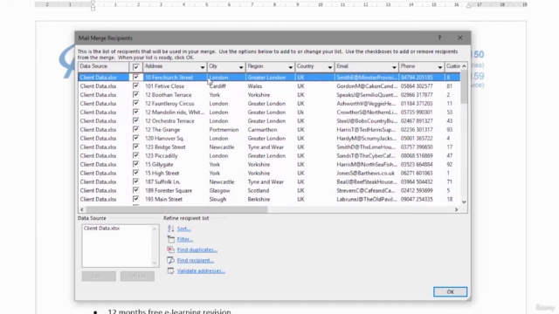Click the Find recipient magnifier icon
The image size is (559, 314).
tap(171, 260)
